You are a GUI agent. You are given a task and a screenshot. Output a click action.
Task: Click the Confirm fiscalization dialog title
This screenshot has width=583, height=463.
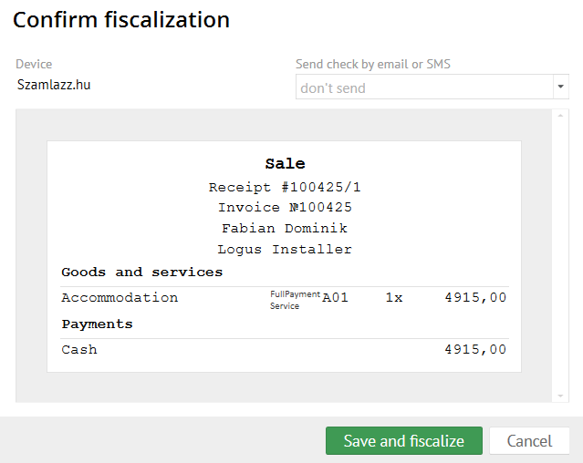click(x=121, y=19)
